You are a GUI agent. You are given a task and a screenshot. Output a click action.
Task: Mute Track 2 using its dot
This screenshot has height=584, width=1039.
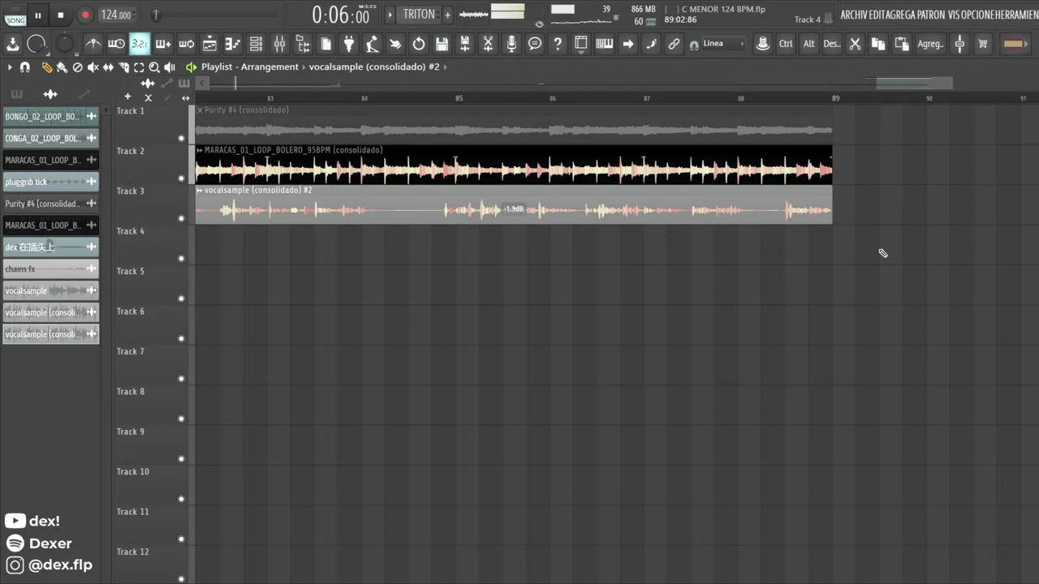coord(181,178)
